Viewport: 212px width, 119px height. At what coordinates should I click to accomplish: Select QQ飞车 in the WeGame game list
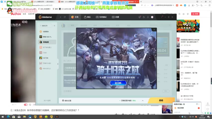(47, 58)
